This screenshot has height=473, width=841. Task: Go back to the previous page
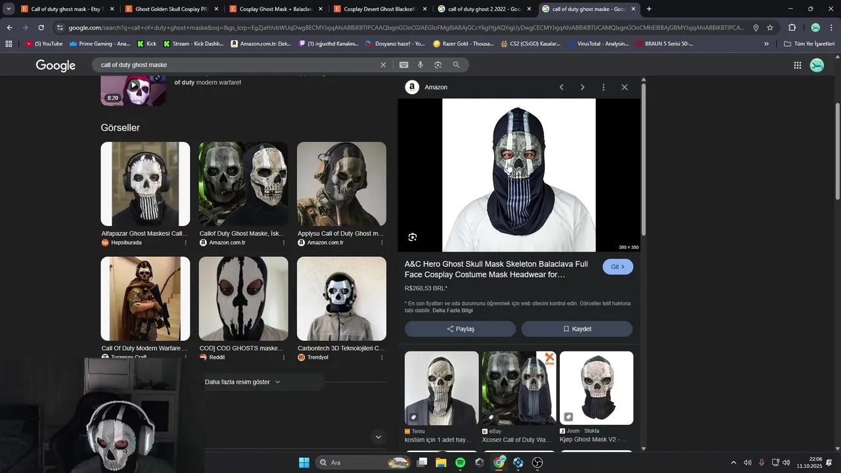[9, 28]
